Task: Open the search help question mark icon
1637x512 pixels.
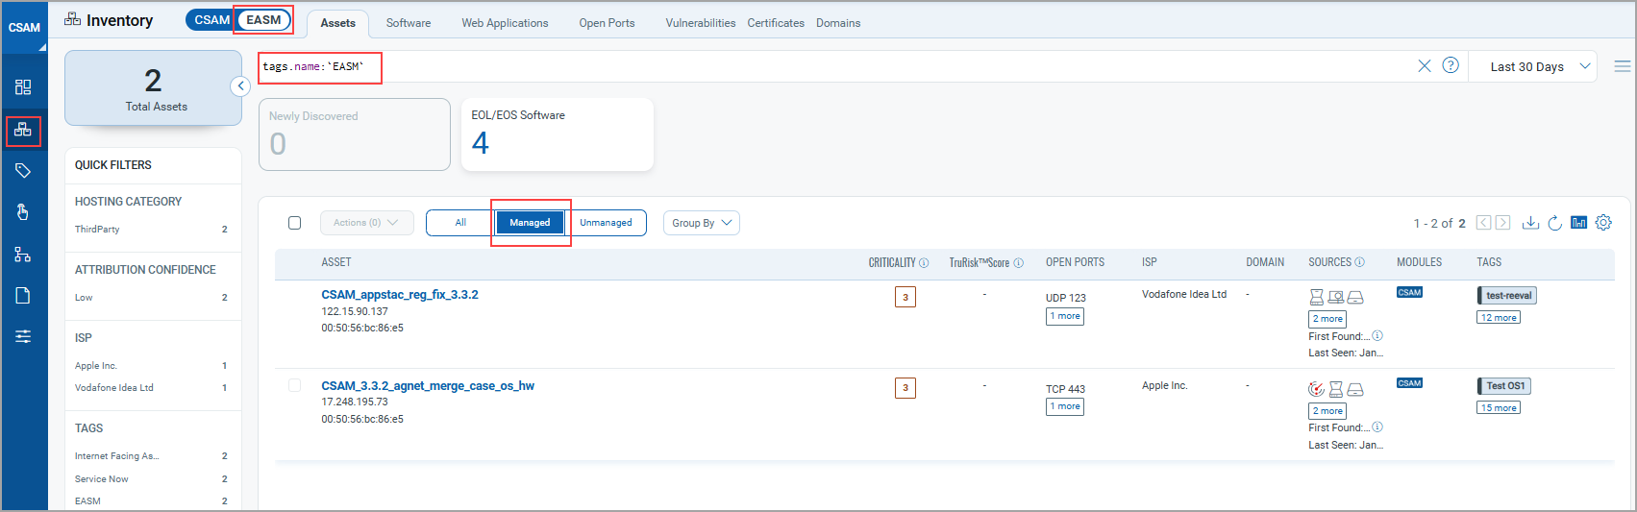Action: point(1451,65)
